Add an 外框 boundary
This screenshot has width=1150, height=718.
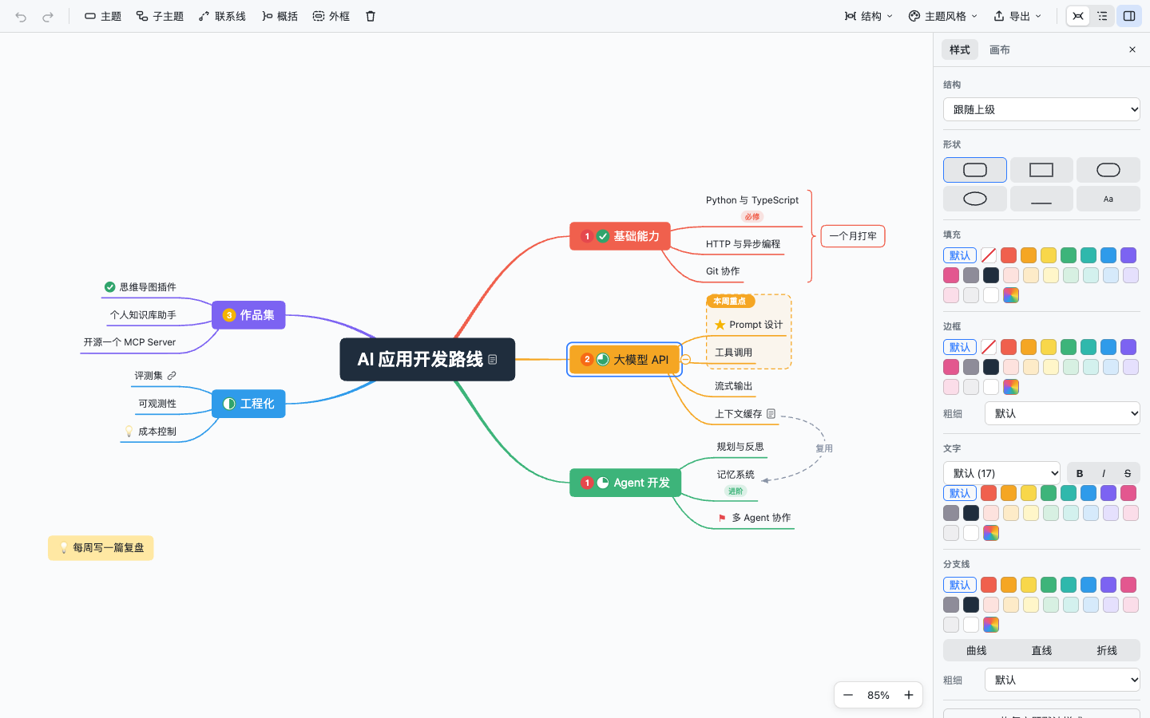tap(331, 16)
